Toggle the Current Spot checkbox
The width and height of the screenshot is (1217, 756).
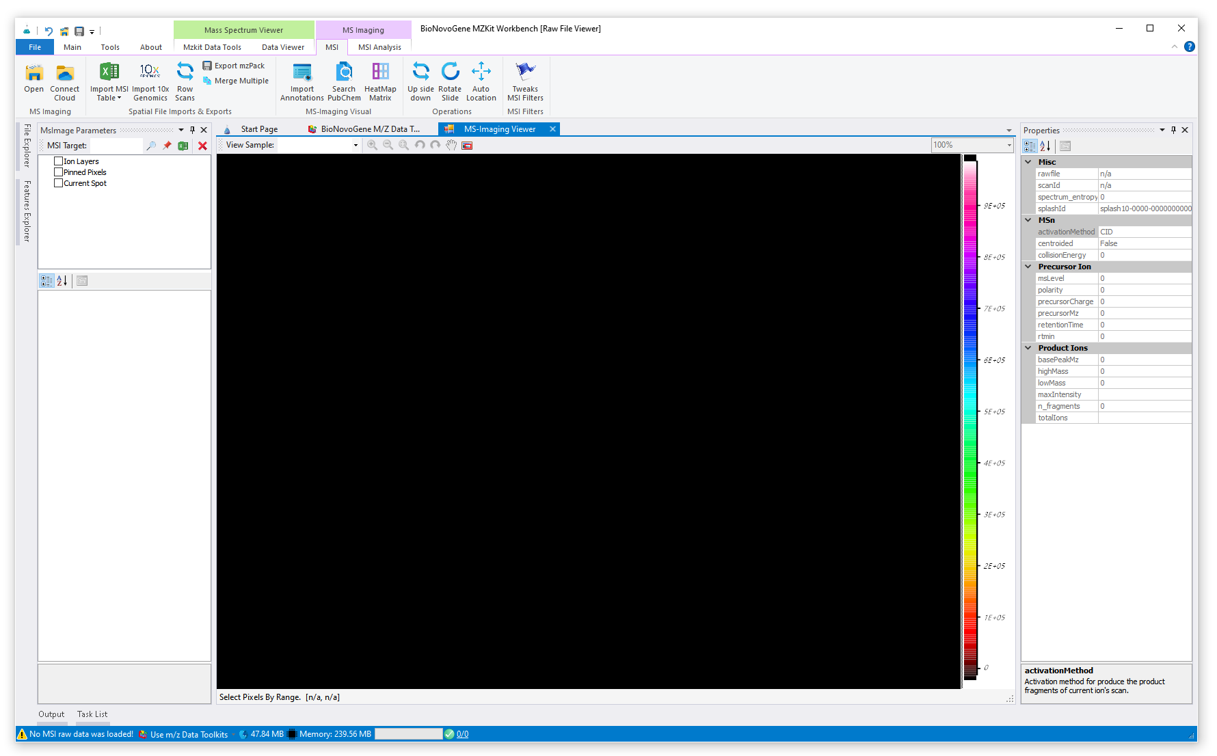(59, 183)
